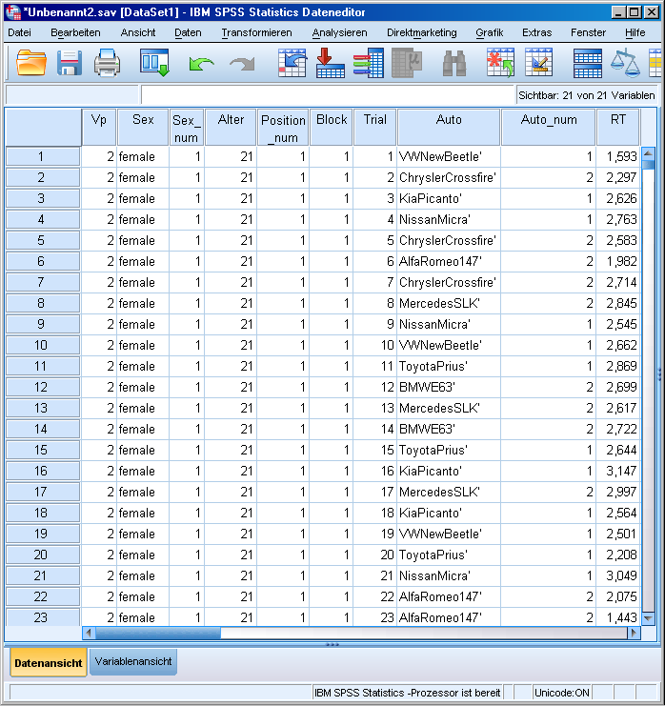Click the Auto cell in row 11, ToyotaPrius'
The image size is (665, 706).
449,366
